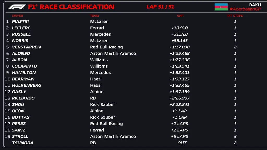Click the Alpine team name beside GASLY
The width and height of the screenshot is (267, 150).
97,92
